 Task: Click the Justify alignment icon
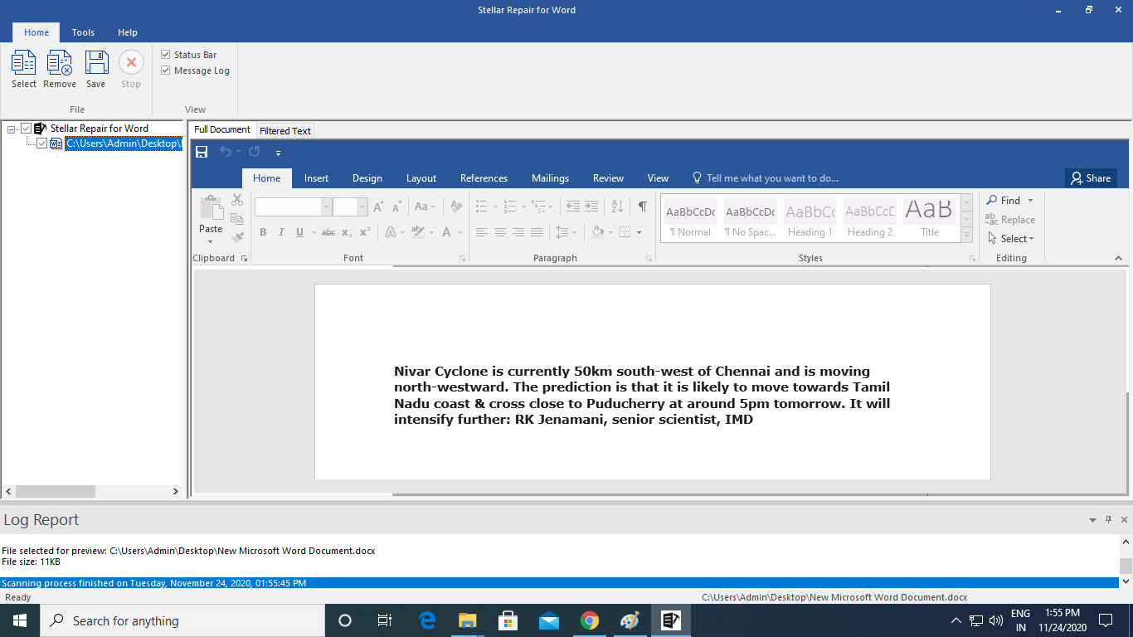click(537, 232)
